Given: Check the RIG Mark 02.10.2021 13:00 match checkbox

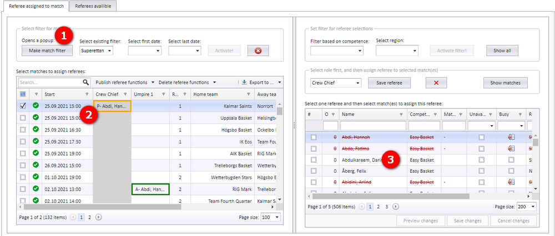Looking at the screenshot, I should tap(23, 189).
